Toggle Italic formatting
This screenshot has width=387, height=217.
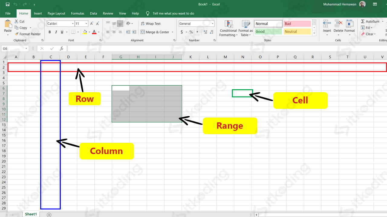pos(56,32)
